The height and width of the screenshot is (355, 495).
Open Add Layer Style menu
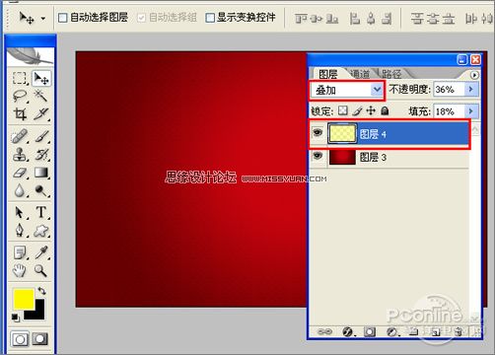click(348, 331)
